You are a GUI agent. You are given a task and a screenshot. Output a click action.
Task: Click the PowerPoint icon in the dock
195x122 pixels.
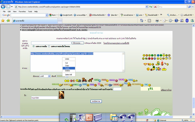pyautogui.click(x=89, y=117)
